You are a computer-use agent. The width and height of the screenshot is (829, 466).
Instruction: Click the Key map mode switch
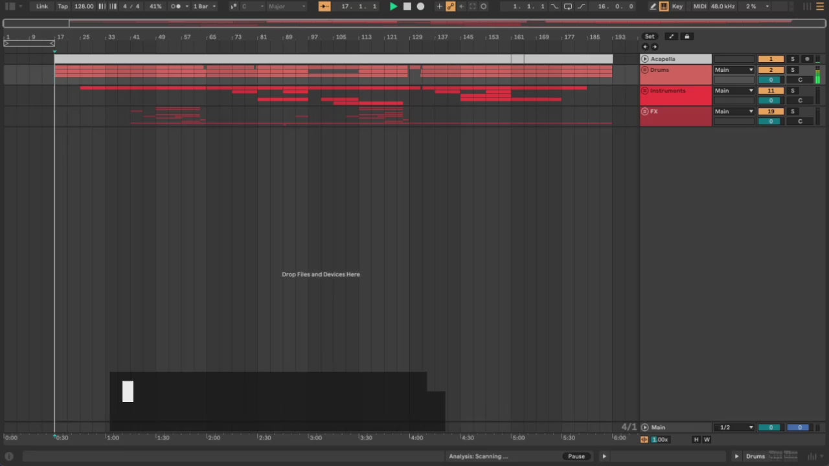click(x=677, y=6)
